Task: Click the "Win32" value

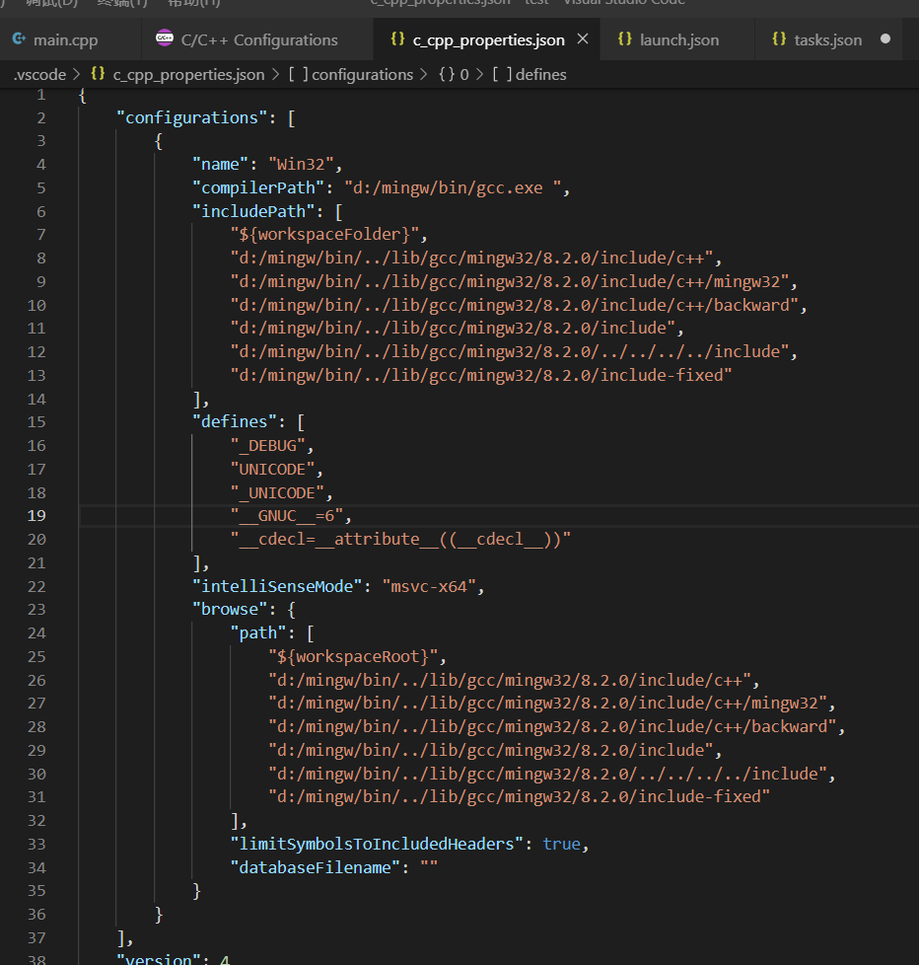Action: [x=301, y=165]
